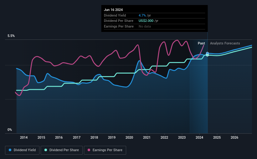Click the blue Dividend Yield legend dot
Viewport: 257px width, 159px height.
(10, 150)
